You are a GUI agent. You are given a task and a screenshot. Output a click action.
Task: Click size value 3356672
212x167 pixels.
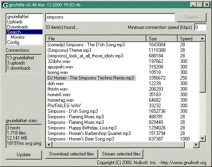tap(157, 78)
